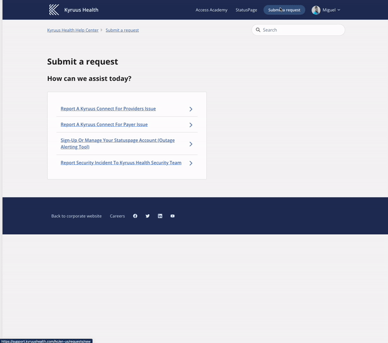Open the Facebook icon in footer
This screenshot has height=343, width=388.
tap(135, 216)
